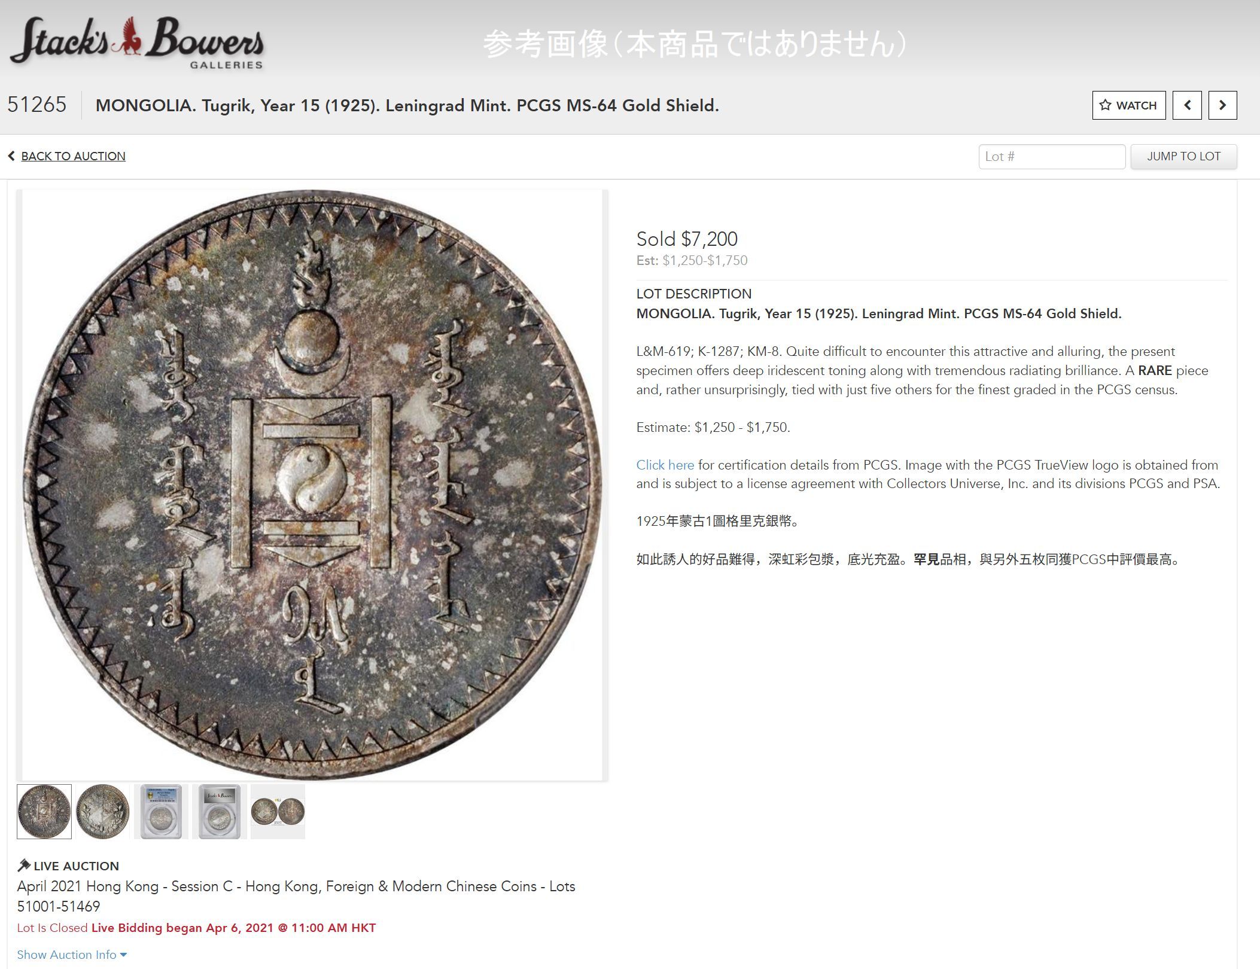Click the Jump to Lot button

click(x=1183, y=156)
